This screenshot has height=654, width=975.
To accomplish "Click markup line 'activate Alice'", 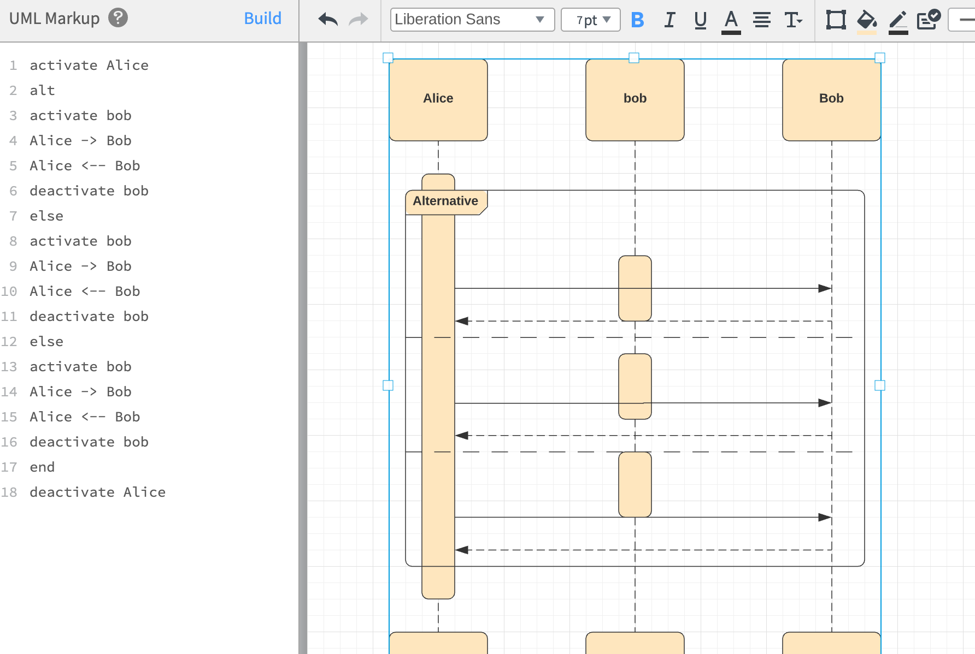I will [x=89, y=65].
